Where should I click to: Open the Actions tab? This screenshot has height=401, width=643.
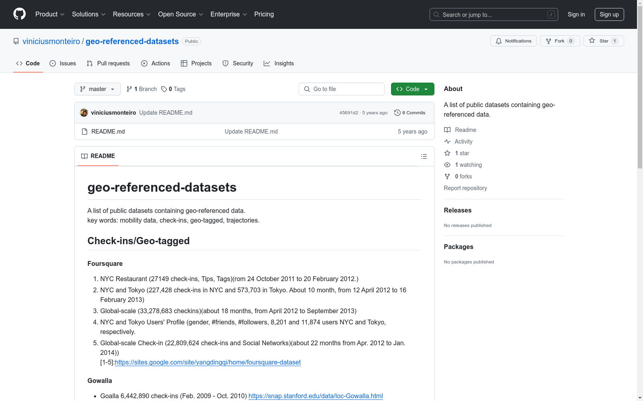point(156,63)
